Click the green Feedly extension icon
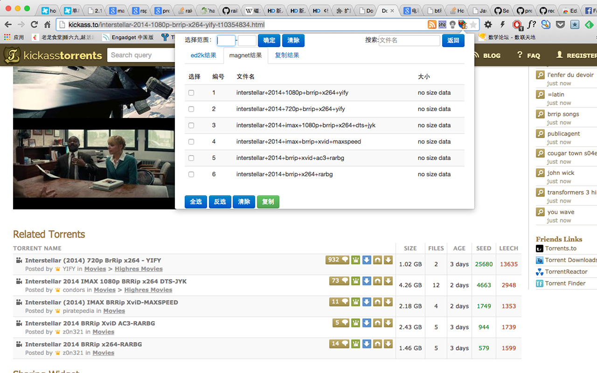Image resolution: width=597 pixels, height=373 pixels. 590,25
